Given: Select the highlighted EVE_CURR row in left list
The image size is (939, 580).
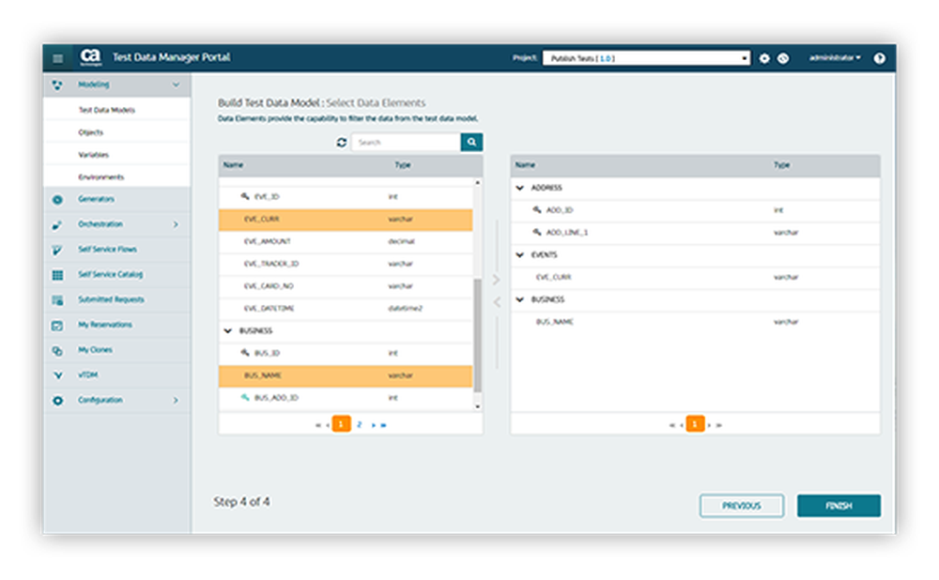Looking at the screenshot, I should coord(346,219).
